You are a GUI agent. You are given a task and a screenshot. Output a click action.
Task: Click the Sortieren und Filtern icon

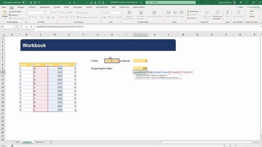click(207, 13)
